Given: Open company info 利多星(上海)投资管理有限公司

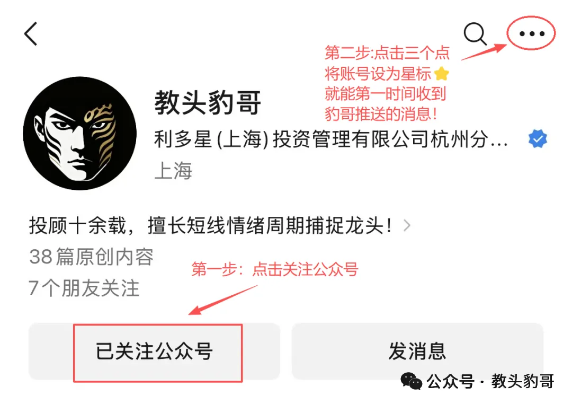Looking at the screenshot, I should coord(330,139).
